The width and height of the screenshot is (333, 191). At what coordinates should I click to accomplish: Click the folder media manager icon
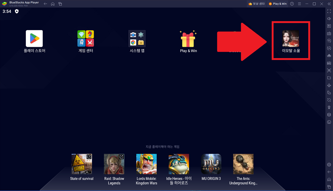click(329, 78)
